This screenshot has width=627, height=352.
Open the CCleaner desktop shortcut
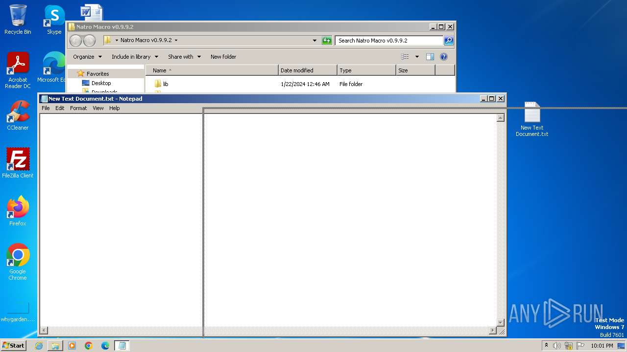coord(18,115)
